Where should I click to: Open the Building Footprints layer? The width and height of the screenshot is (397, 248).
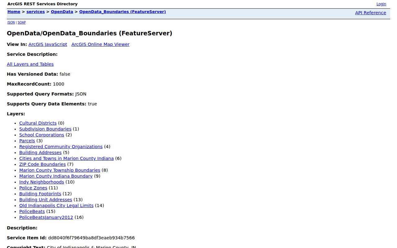pyautogui.click(x=40, y=194)
